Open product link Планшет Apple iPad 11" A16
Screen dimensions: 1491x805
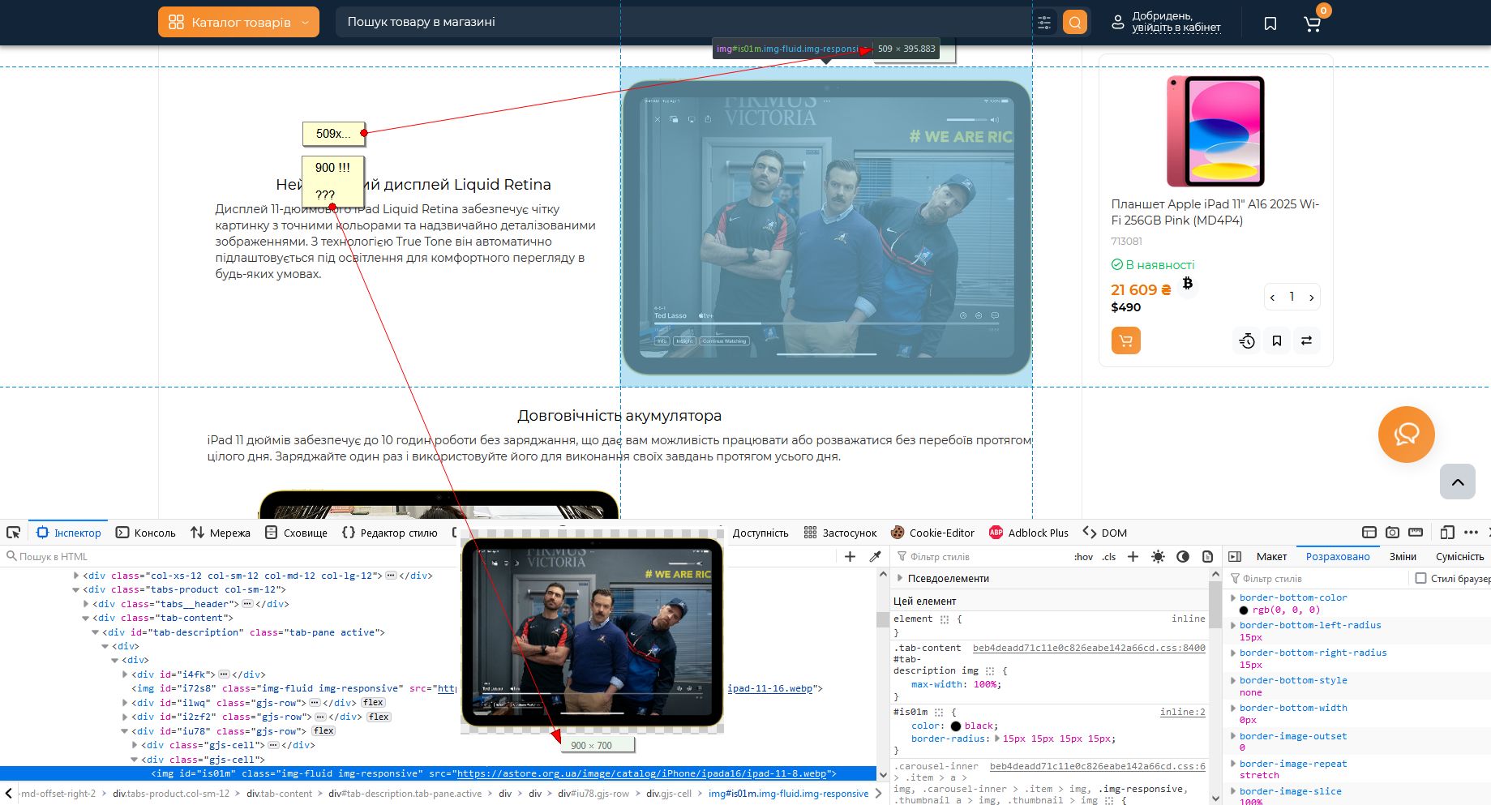click(x=1215, y=212)
